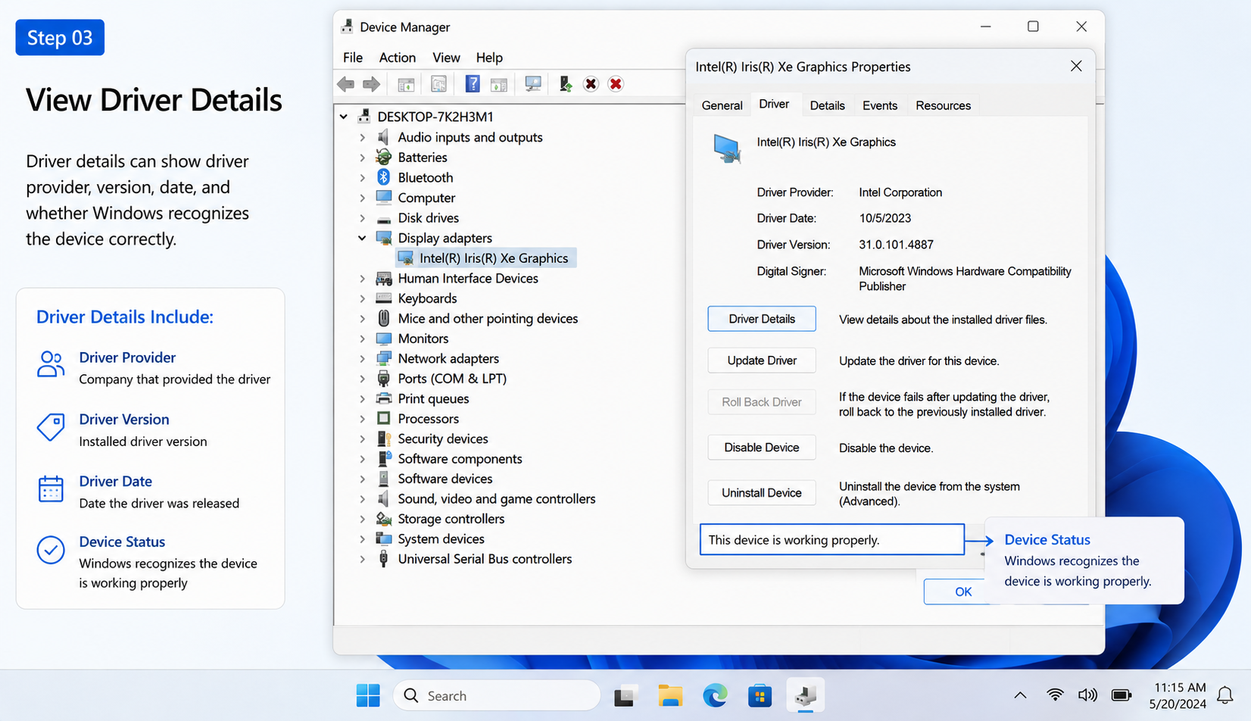The width and height of the screenshot is (1251, 721).
Task: Expand the Disk drives node chevron
Action: pyautogui.click(x=362, y=218)
